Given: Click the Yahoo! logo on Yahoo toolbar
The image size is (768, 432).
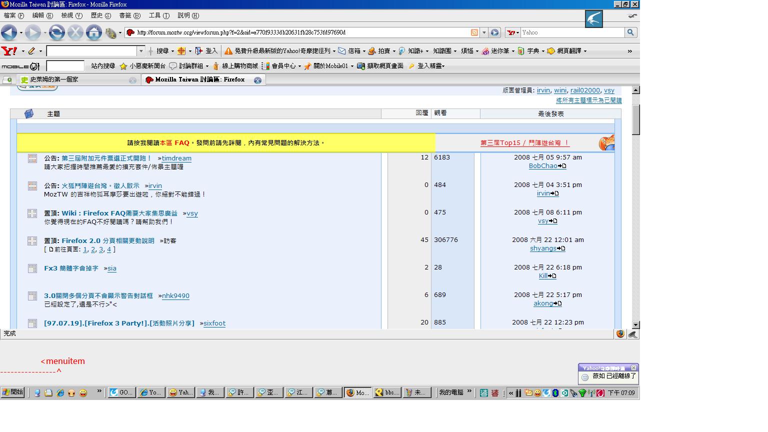Looking at the screenshot, I should 9,51.
